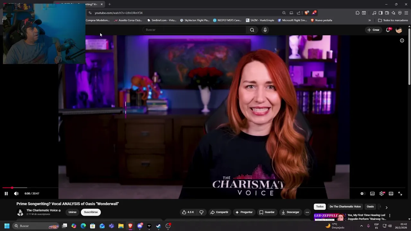Viewport: 411px width, 231px height.
Task: Show hidden system tray icons chevron
Action: pos(361,226)
